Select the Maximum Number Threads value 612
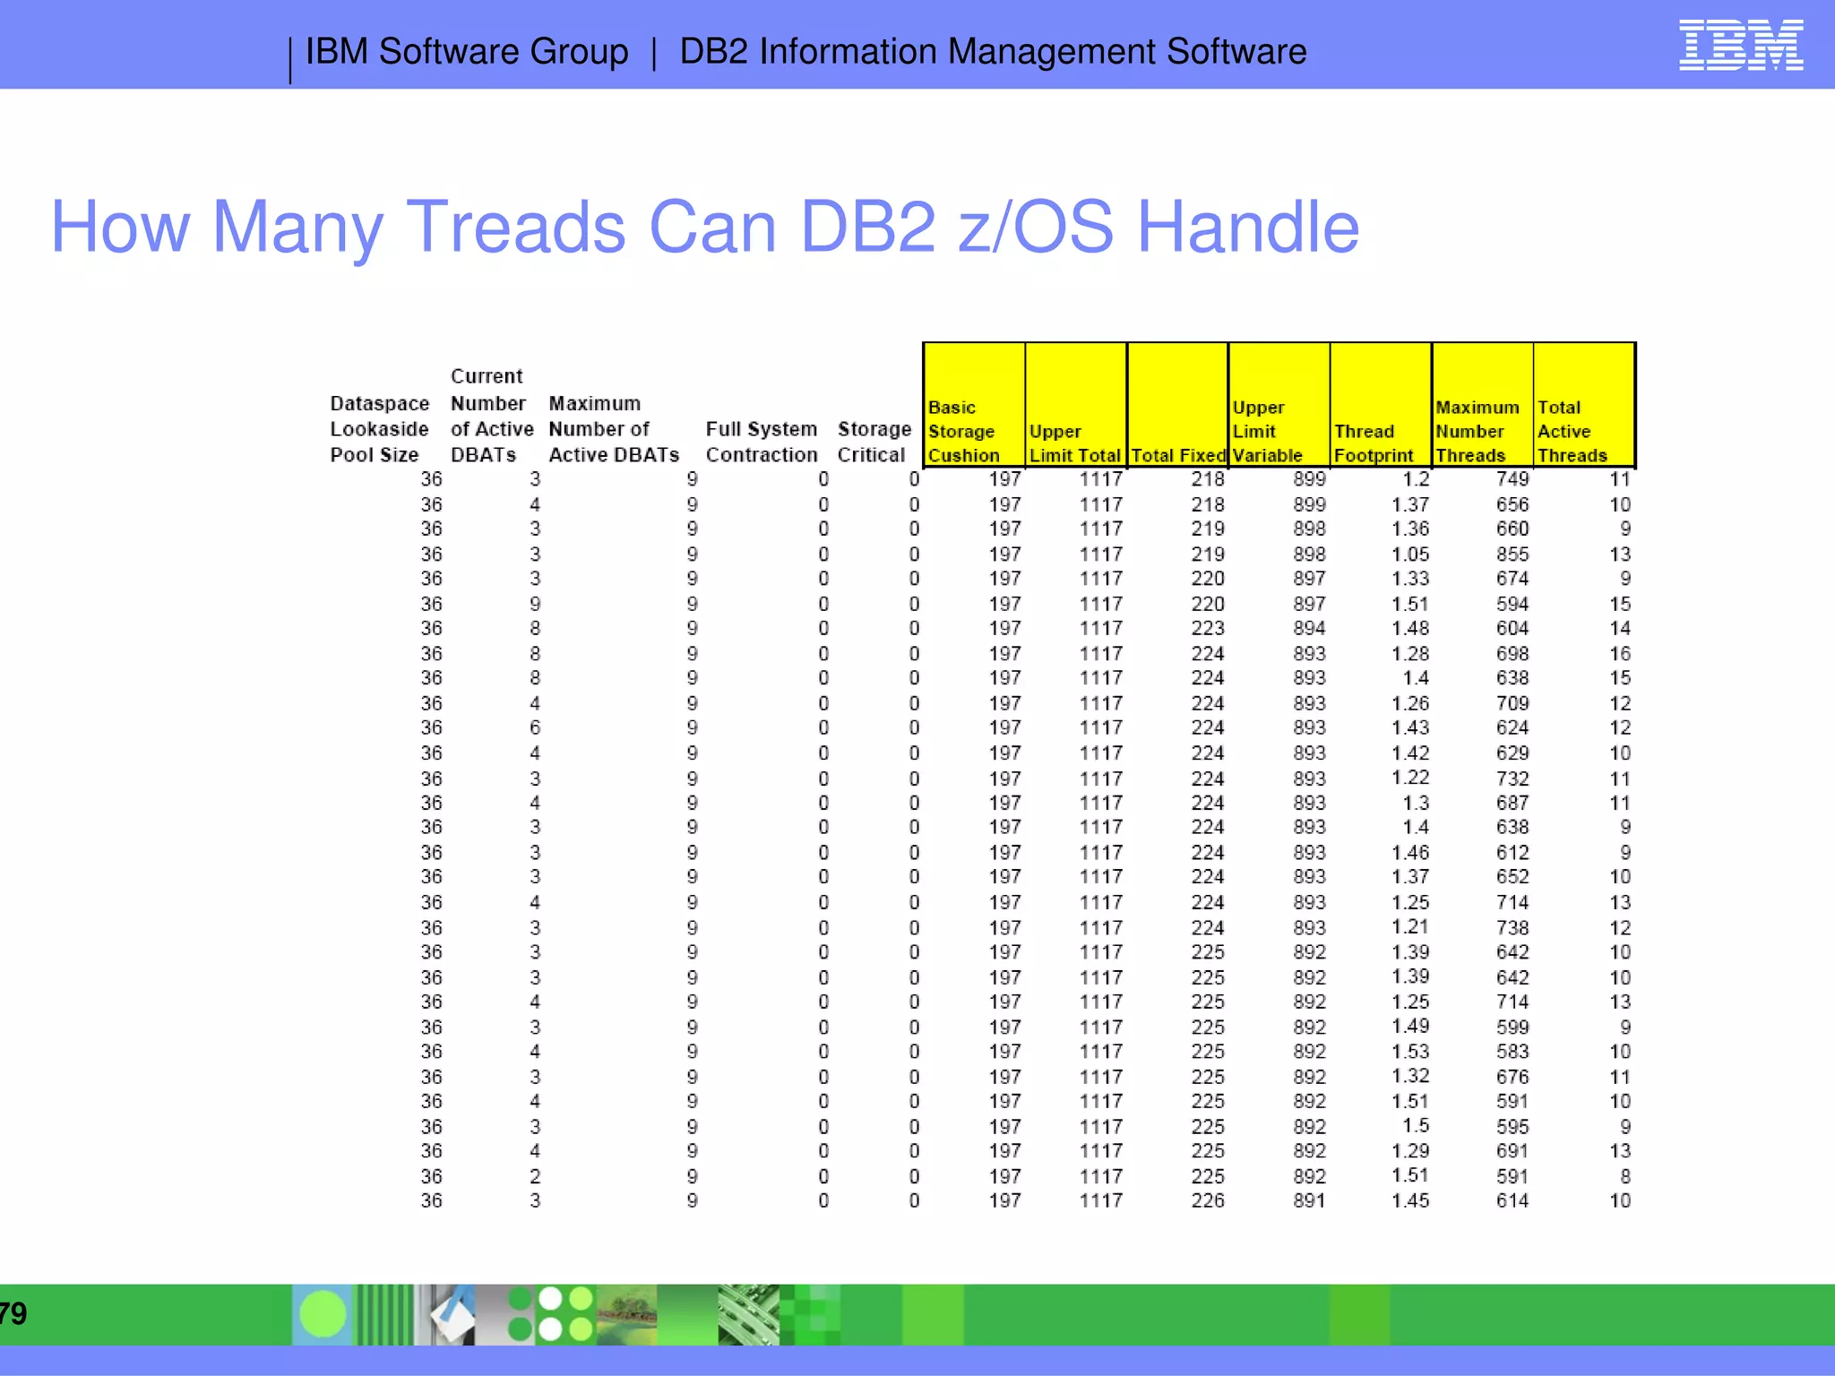 pos(1512,852)
